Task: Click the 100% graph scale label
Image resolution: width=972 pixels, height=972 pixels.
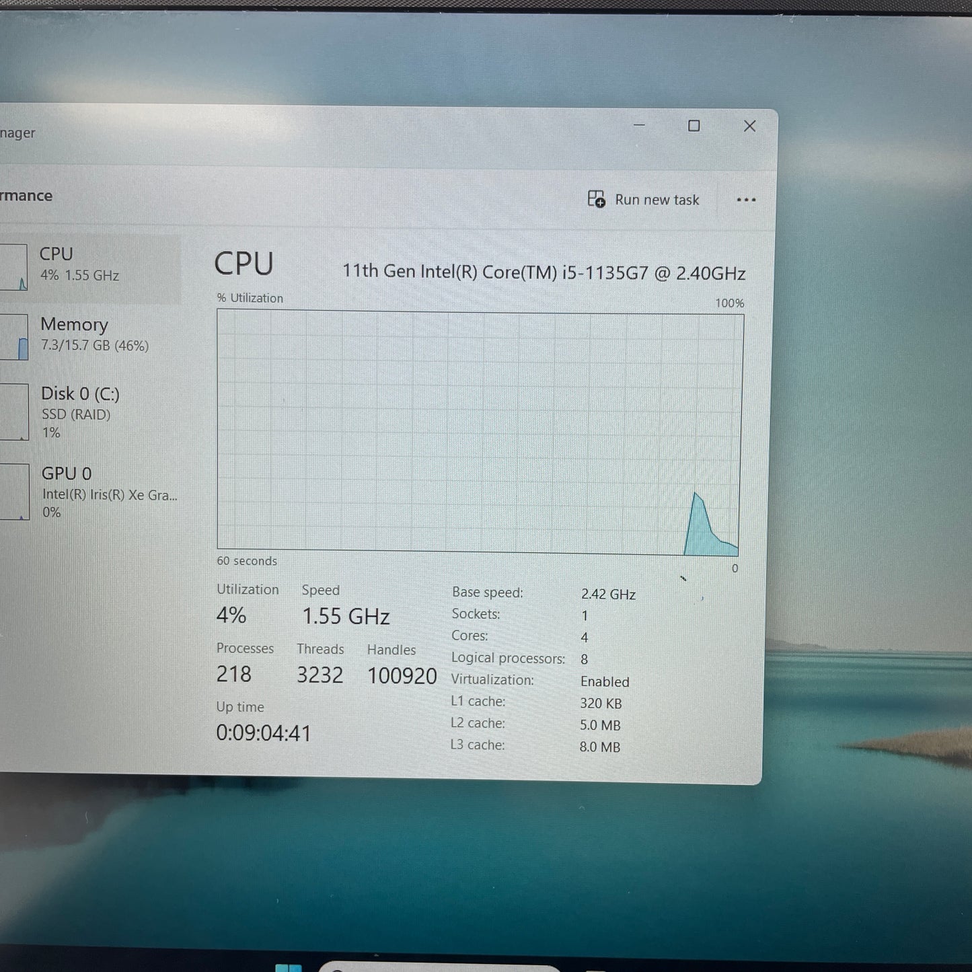Action: pyautogui.click(x=729, y=303)
